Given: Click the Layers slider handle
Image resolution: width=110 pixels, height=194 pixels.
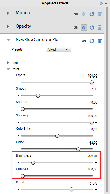Looking at the screenshot, I should 92,82.
